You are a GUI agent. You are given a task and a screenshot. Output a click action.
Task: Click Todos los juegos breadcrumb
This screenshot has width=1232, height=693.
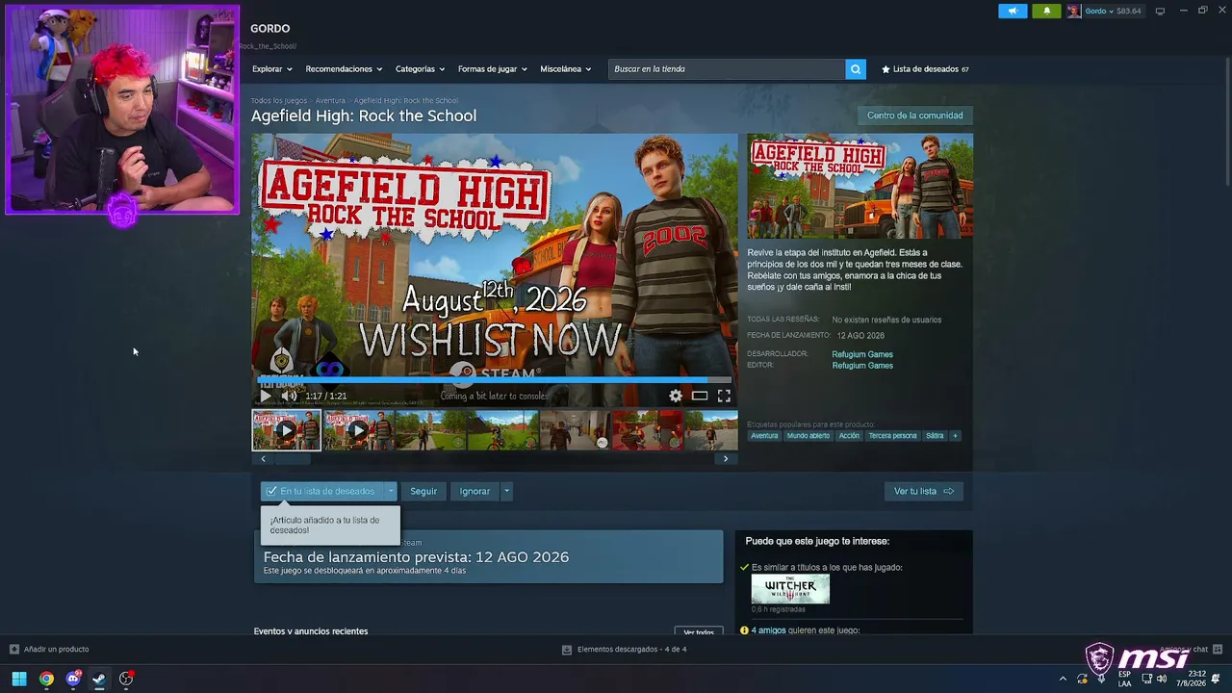coord(279,100)
